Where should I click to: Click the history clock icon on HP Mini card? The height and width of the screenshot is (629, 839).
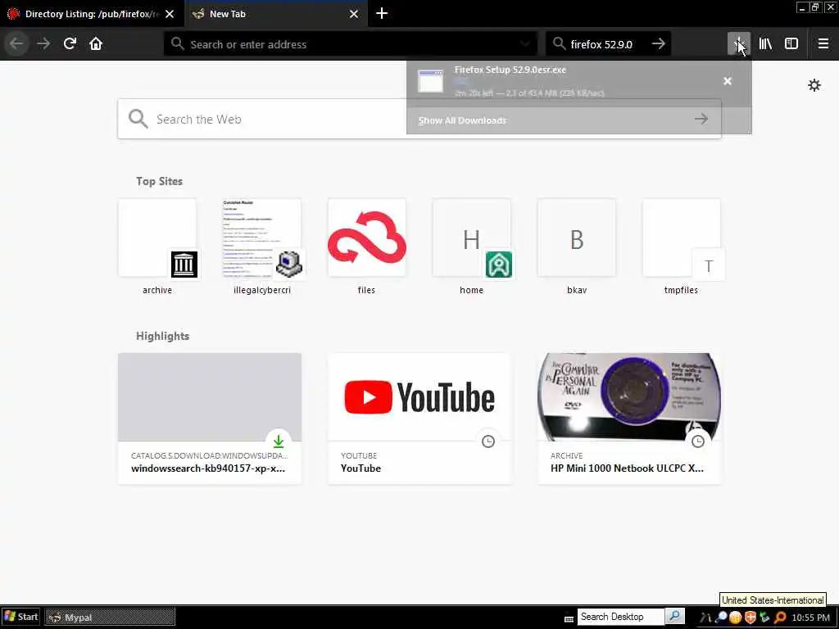click(698, 441)
